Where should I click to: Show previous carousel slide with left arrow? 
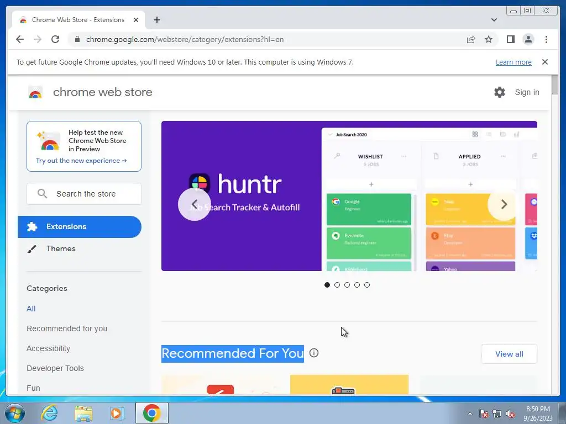194,204
